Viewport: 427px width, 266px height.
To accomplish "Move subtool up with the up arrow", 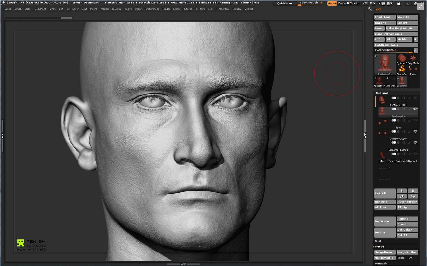I will click(401, 191).
